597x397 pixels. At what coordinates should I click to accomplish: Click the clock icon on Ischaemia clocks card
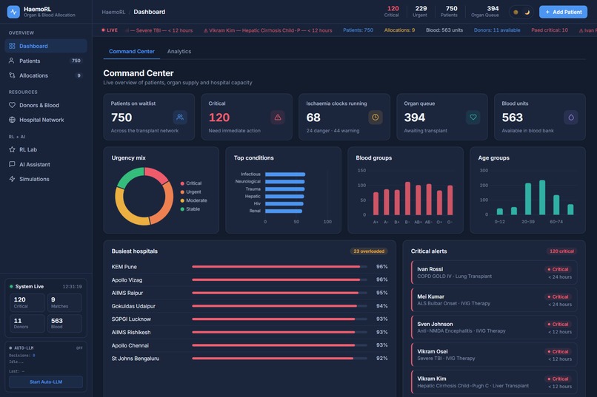click(376, 117)
